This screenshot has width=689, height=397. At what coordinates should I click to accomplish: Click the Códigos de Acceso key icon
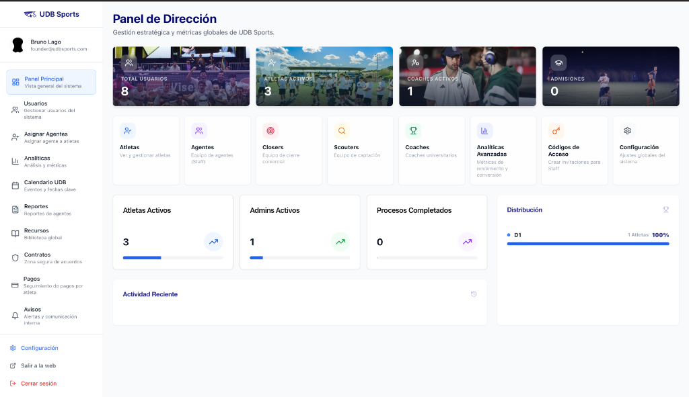pyautogui.click(x=556, y=131)
